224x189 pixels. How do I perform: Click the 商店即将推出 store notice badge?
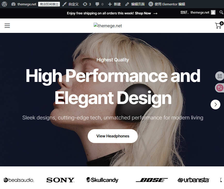click(49, 4)
